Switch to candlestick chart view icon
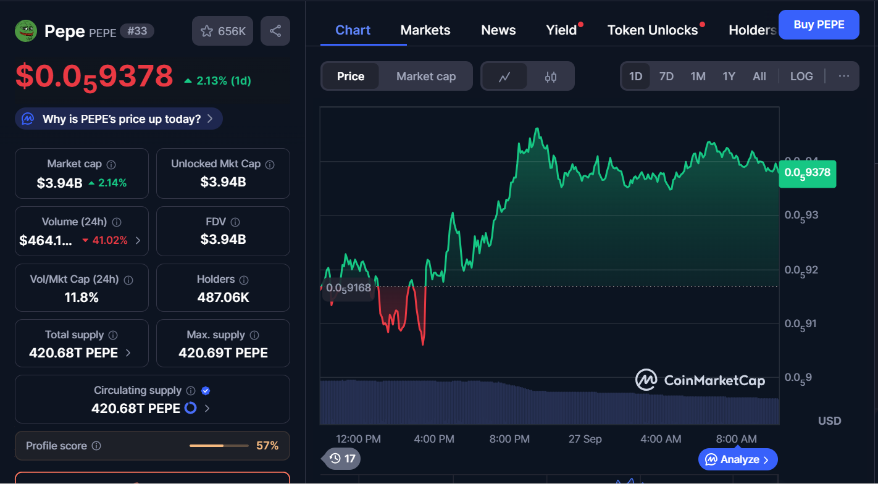 point(551,77)
